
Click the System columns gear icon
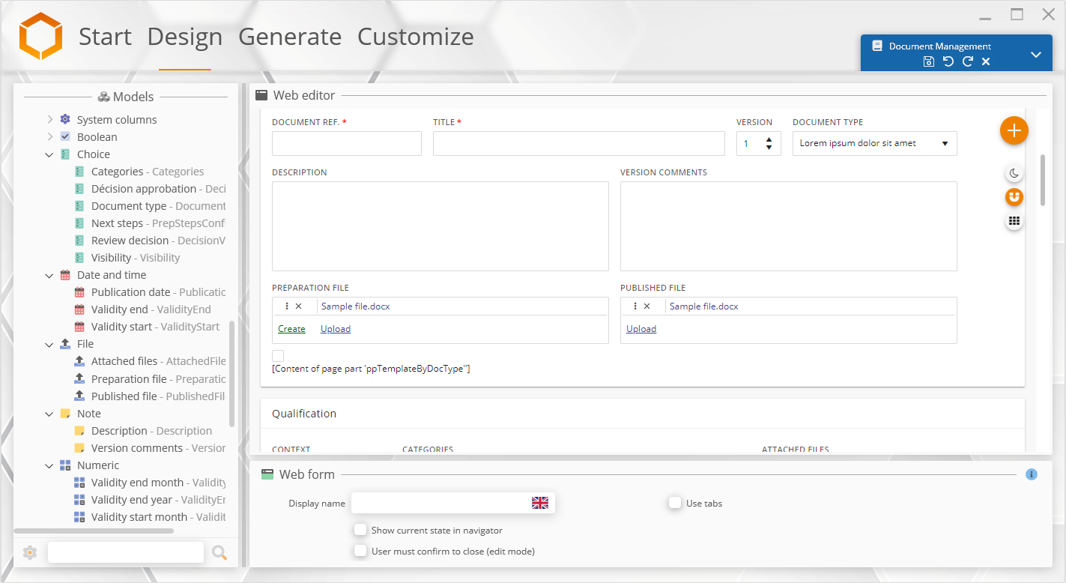pyautogui.click(x=65, y=120)
